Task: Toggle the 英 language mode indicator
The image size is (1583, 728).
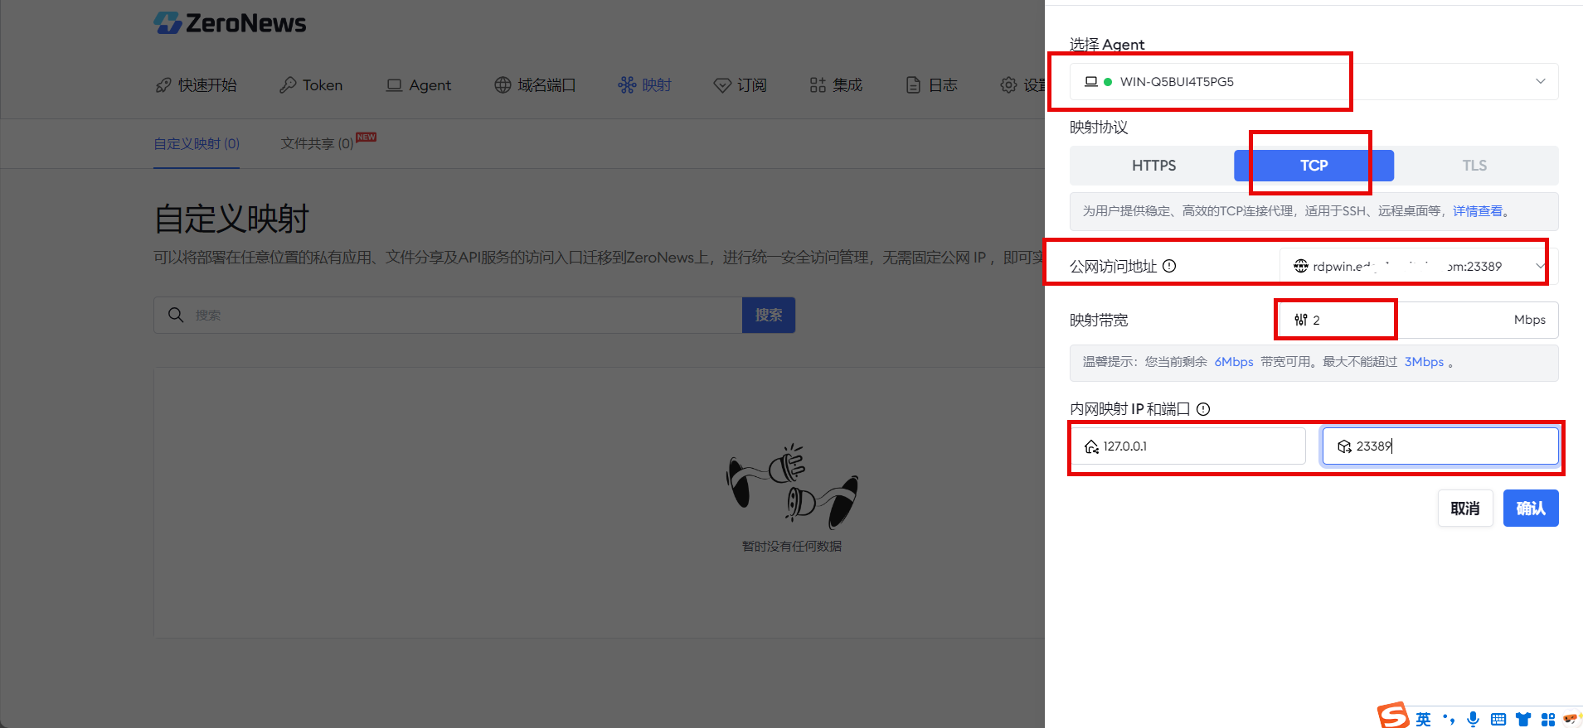Action: [1423, 719]
